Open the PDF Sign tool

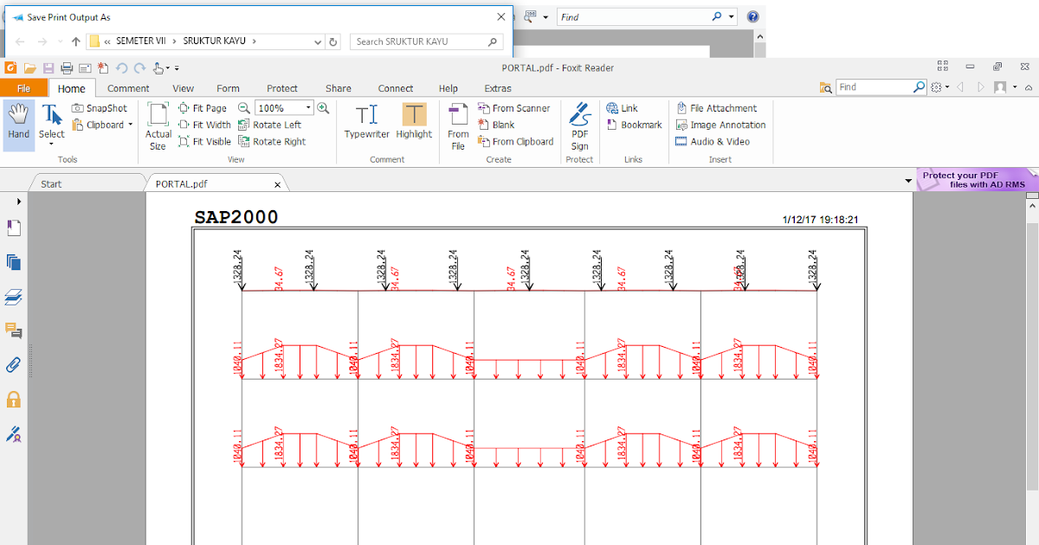click(579, 126)
